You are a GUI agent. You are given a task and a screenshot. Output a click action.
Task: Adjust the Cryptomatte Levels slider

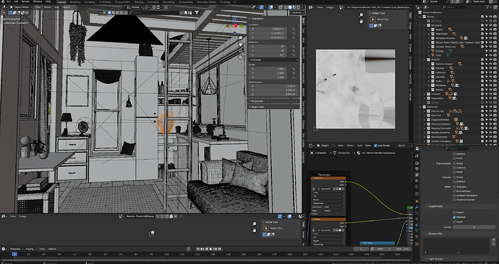474,227
